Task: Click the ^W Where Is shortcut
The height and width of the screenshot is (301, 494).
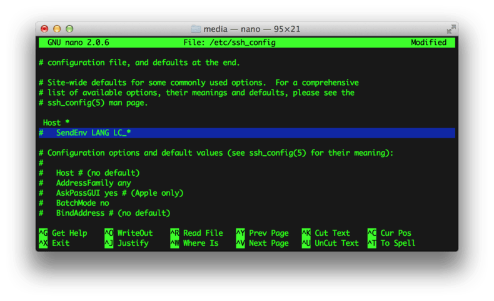Action: click(x=194, y=243)
